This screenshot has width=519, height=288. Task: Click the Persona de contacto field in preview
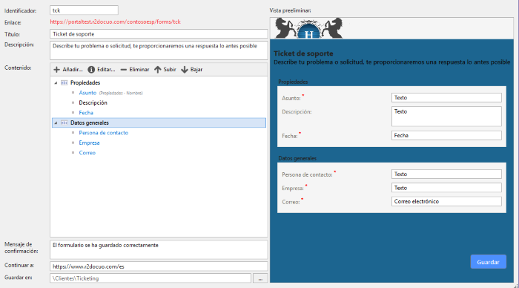point(446,174)
